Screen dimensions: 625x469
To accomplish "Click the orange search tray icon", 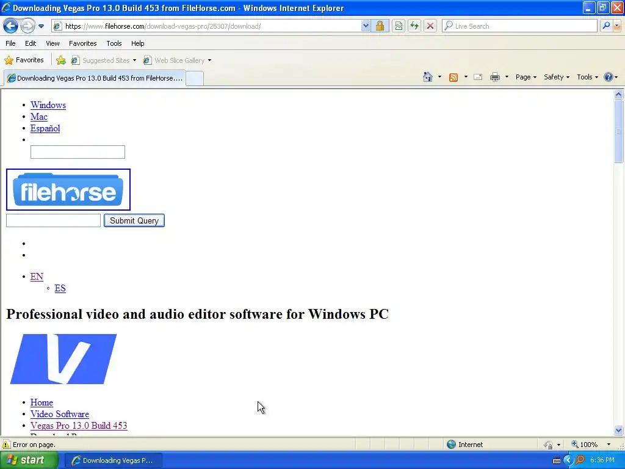I will (580, 460).
